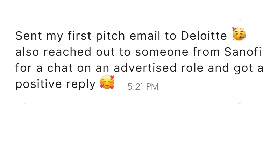
Task: Click the 5:21 PM message timestamp
Action: pos(143,87)
